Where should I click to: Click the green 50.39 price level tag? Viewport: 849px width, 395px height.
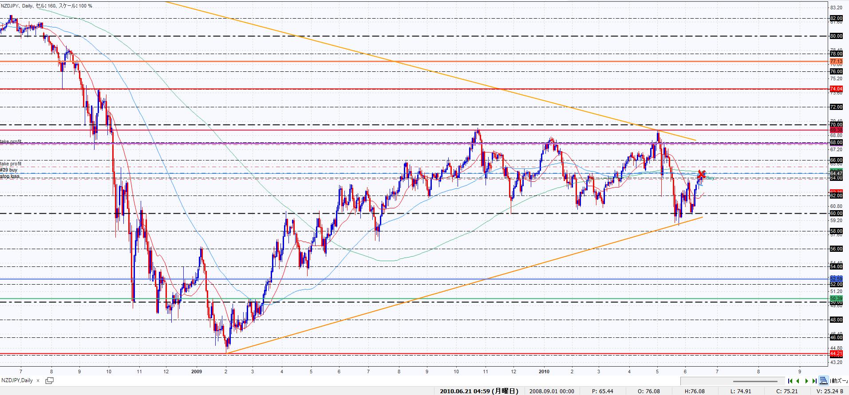coord(836,298)
